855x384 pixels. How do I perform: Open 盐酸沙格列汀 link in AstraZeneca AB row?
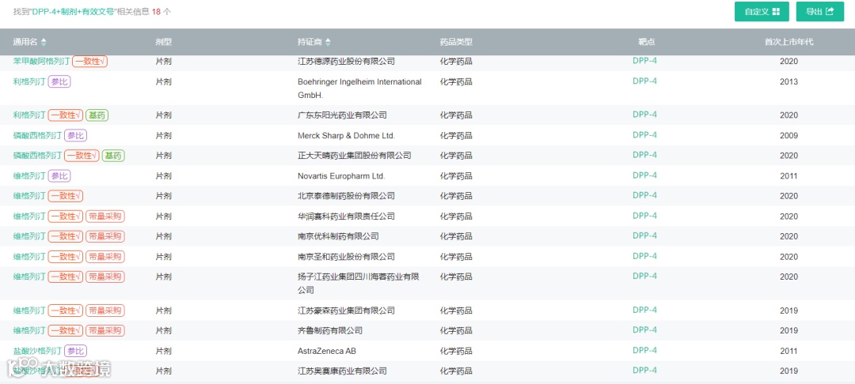38,351
